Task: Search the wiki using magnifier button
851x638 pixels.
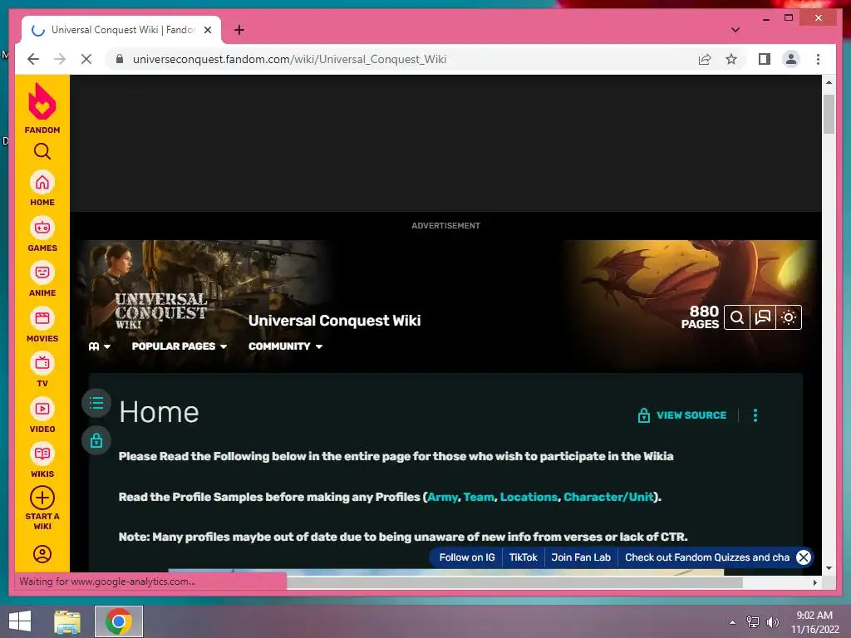Action: 736,317
